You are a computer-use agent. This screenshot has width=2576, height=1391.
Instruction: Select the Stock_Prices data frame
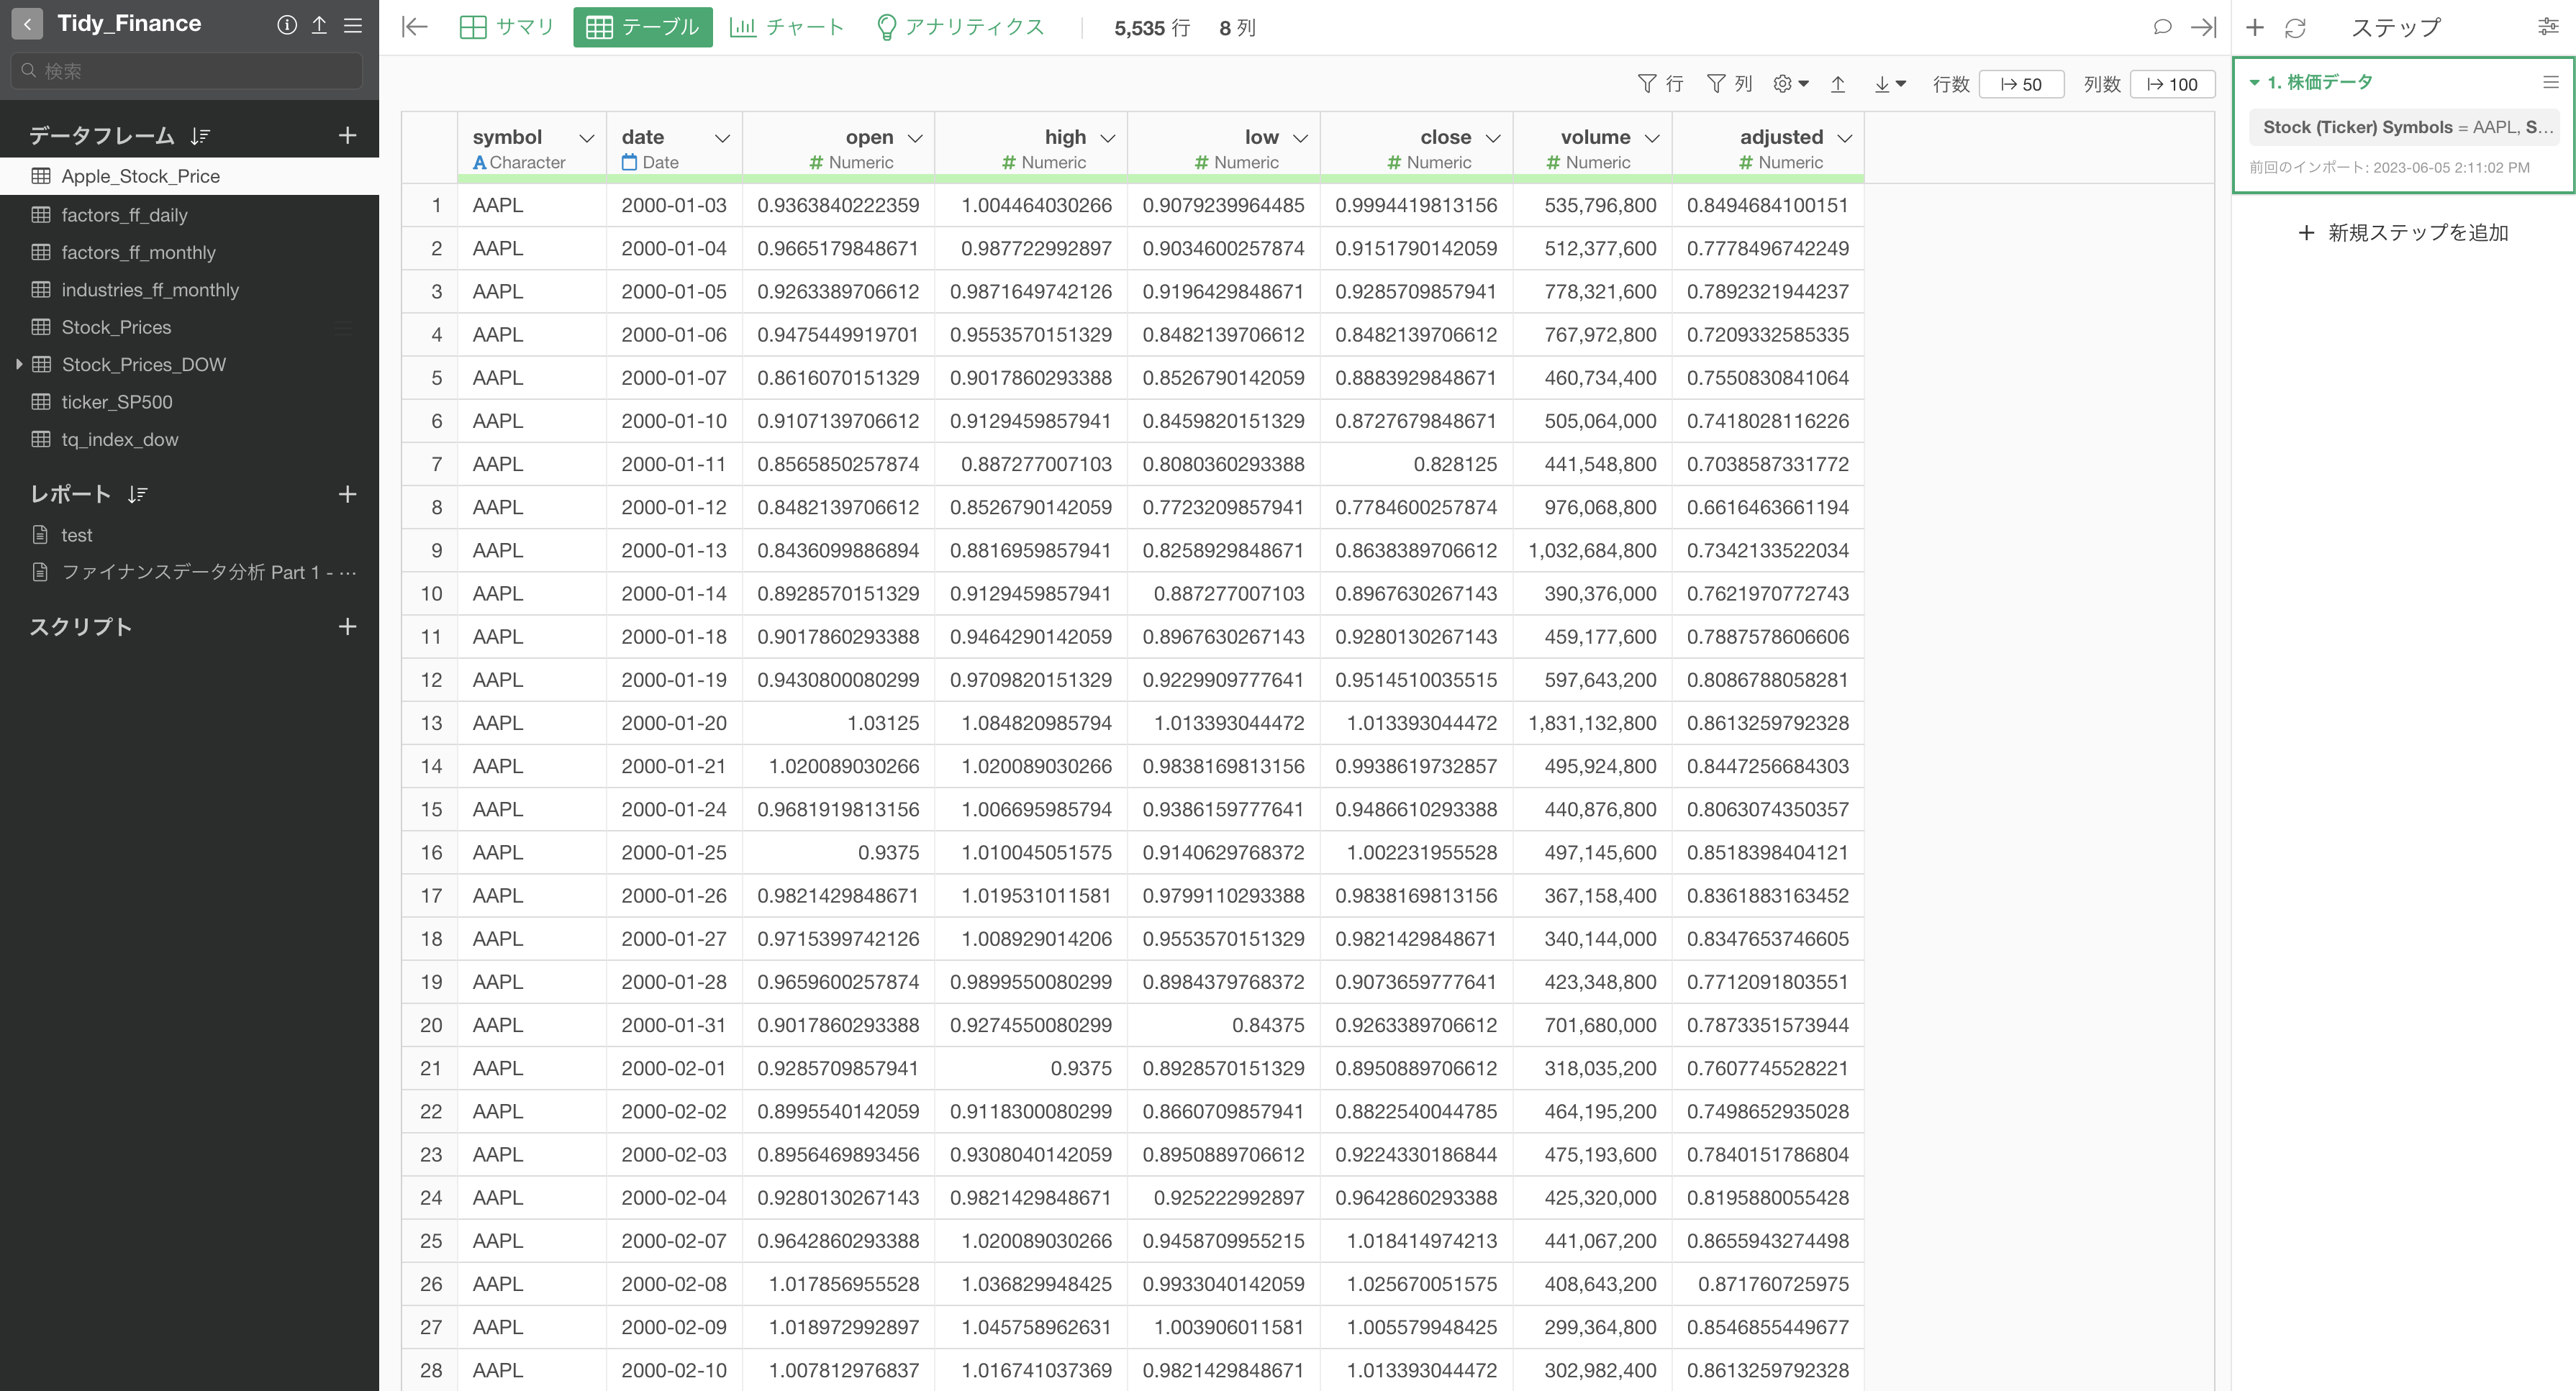tap(189, 327)
